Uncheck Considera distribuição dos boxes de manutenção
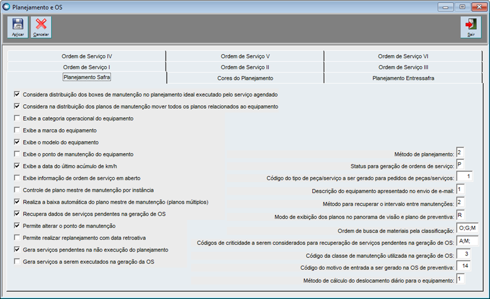 coord(17,94)
